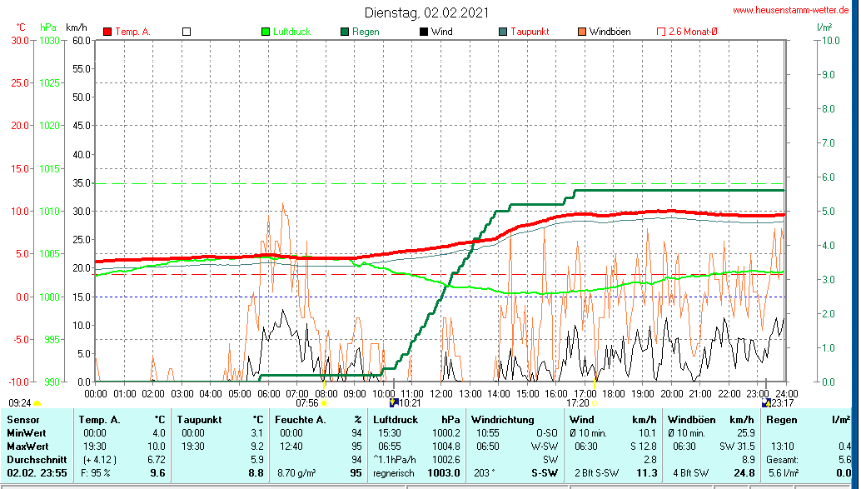Click the '4 Bft SW' gust strength
This screenshot has width=861, height=489.
tap(691, 472)
